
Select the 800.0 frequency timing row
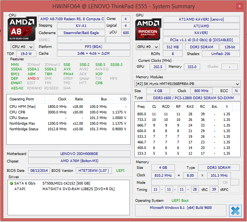coord(187,114)
